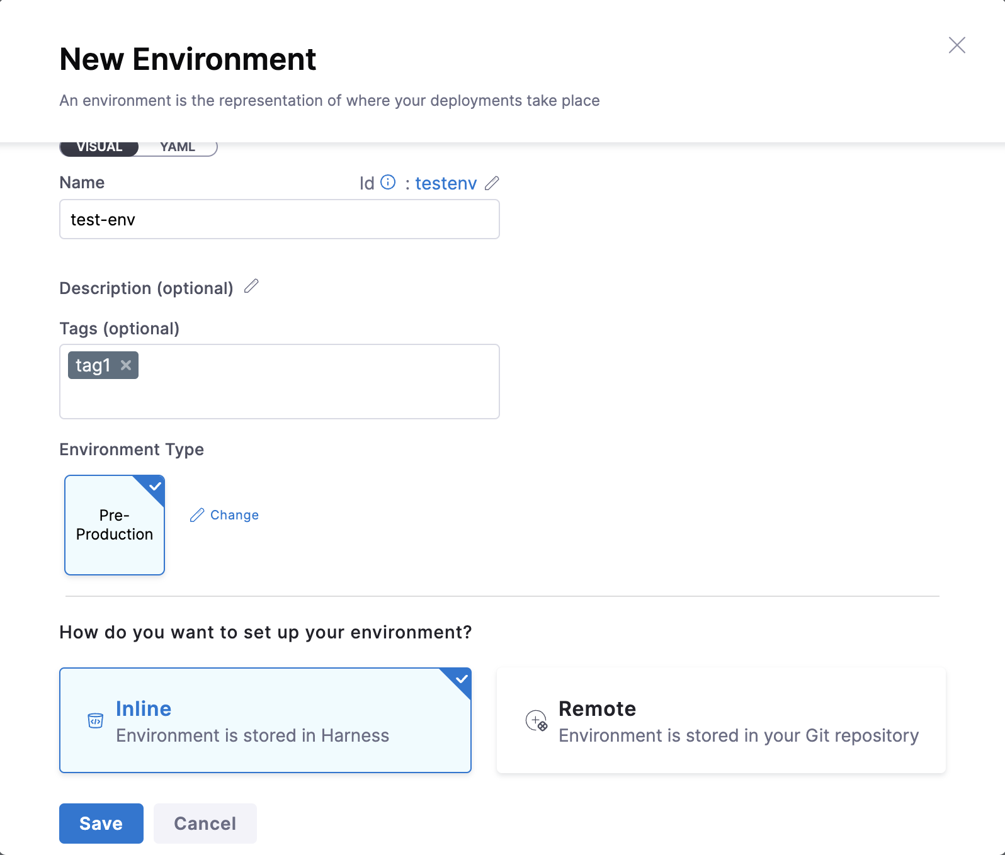The width and height of the screenshot is (1005, 855).
Task: Click the testenv identifier text
Action: [446, 183]
